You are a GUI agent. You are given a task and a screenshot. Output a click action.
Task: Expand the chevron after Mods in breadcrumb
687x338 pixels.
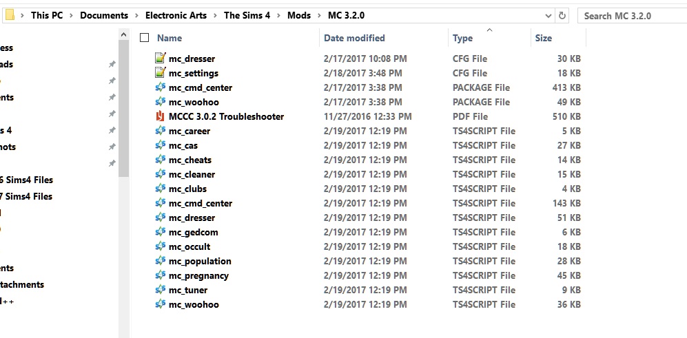[x=320, y=16]
